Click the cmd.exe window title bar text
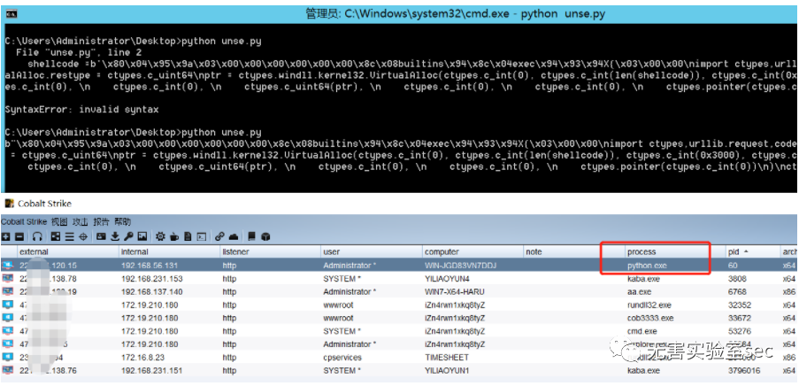 click(455, 14)
